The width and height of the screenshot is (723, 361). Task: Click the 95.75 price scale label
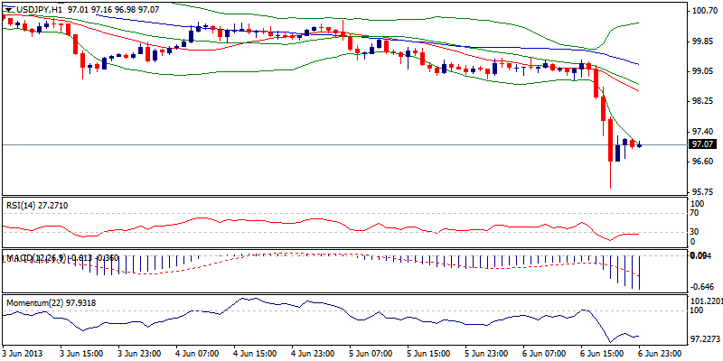702,191
